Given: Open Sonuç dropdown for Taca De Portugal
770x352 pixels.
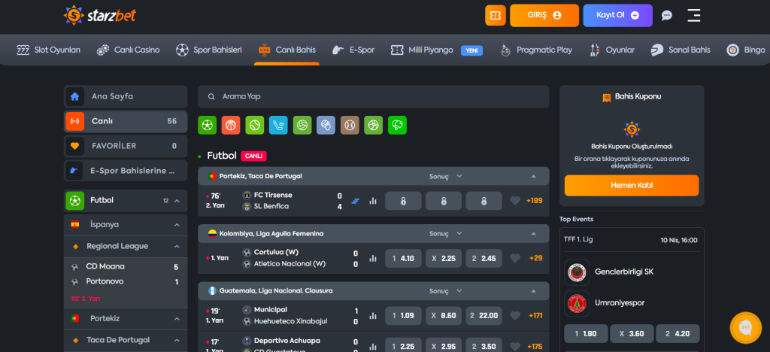Looking at the screenshot, I should [446, 176].
